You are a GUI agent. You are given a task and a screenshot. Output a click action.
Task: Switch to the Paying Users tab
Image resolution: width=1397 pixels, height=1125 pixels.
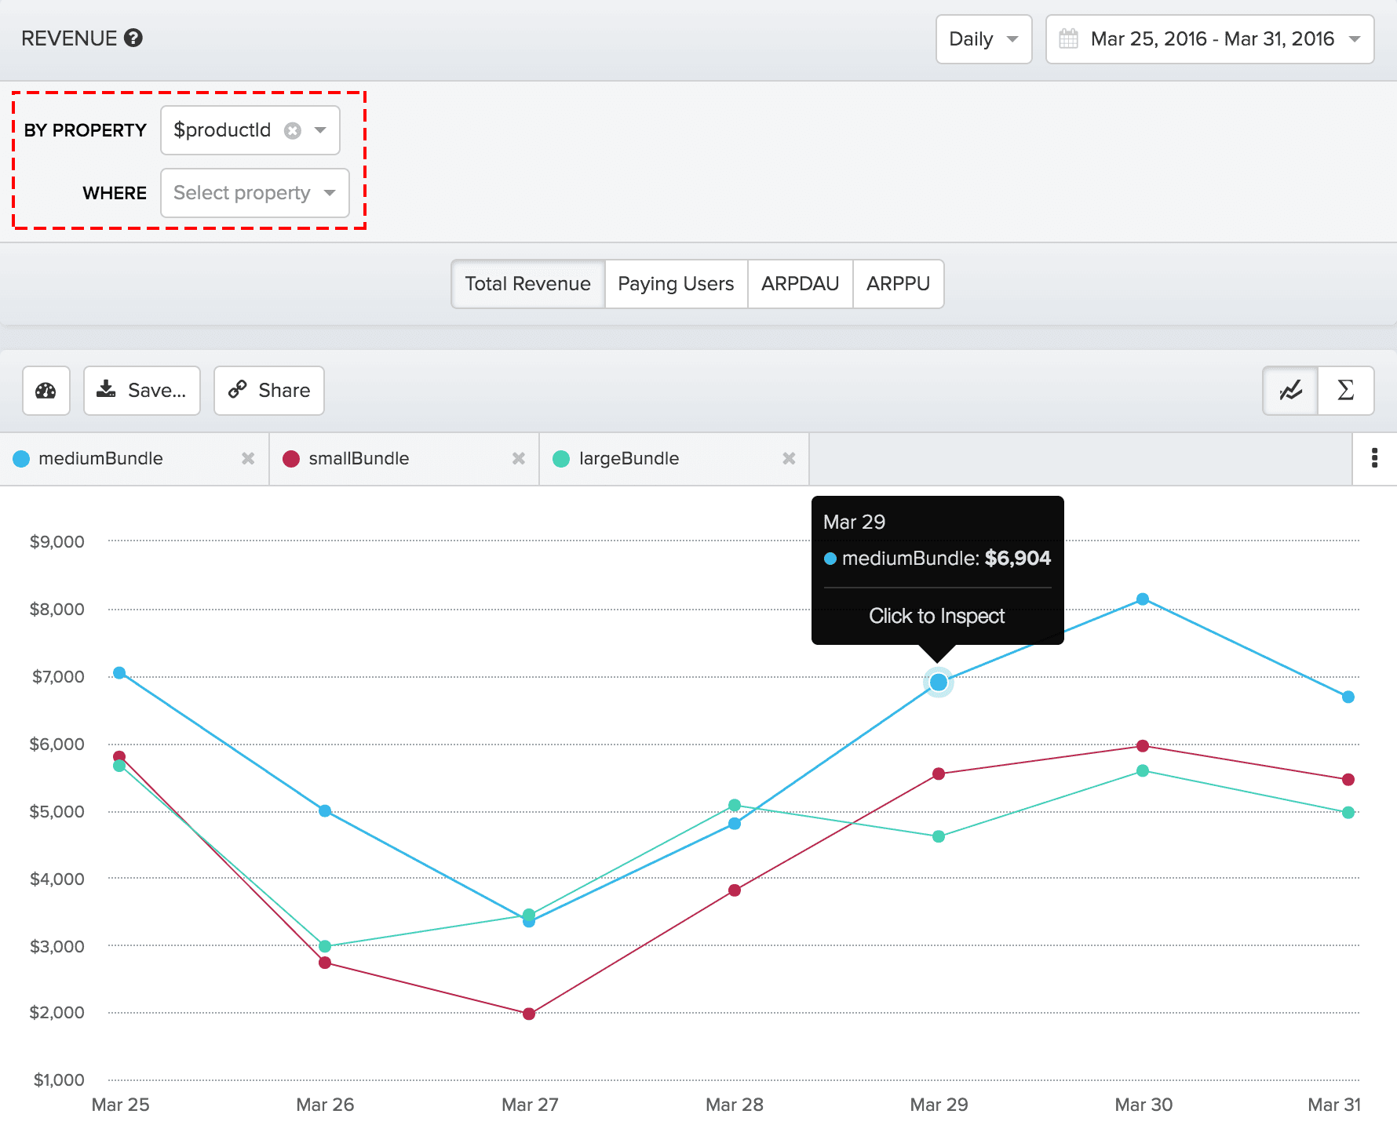pos(676,284)
